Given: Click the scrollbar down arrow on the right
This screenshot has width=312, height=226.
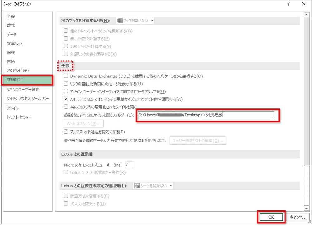Looking at the screenshot, I should (306, 209).
